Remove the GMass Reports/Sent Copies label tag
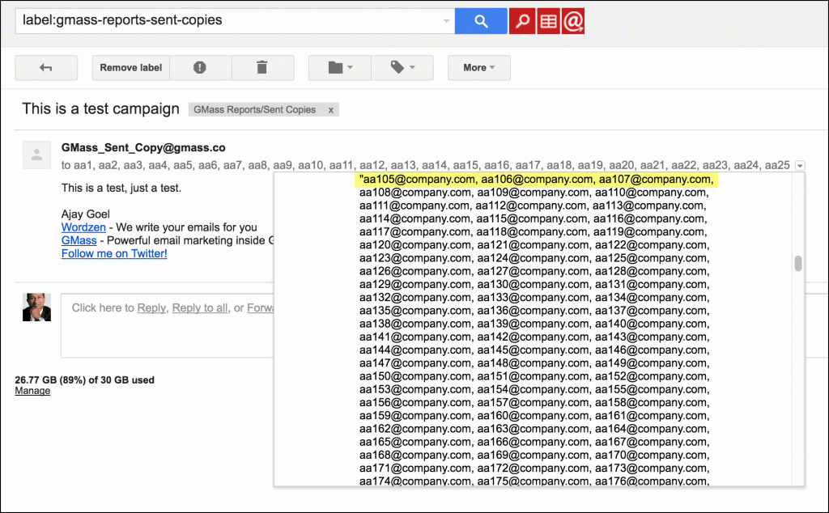This screenshot has height=513, width=829. click(330, 110)
